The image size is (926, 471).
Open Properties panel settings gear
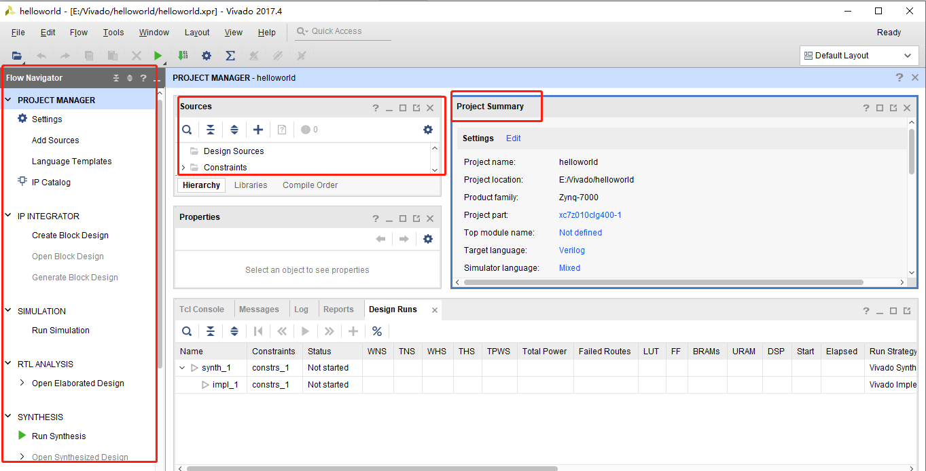coord(428,239)
